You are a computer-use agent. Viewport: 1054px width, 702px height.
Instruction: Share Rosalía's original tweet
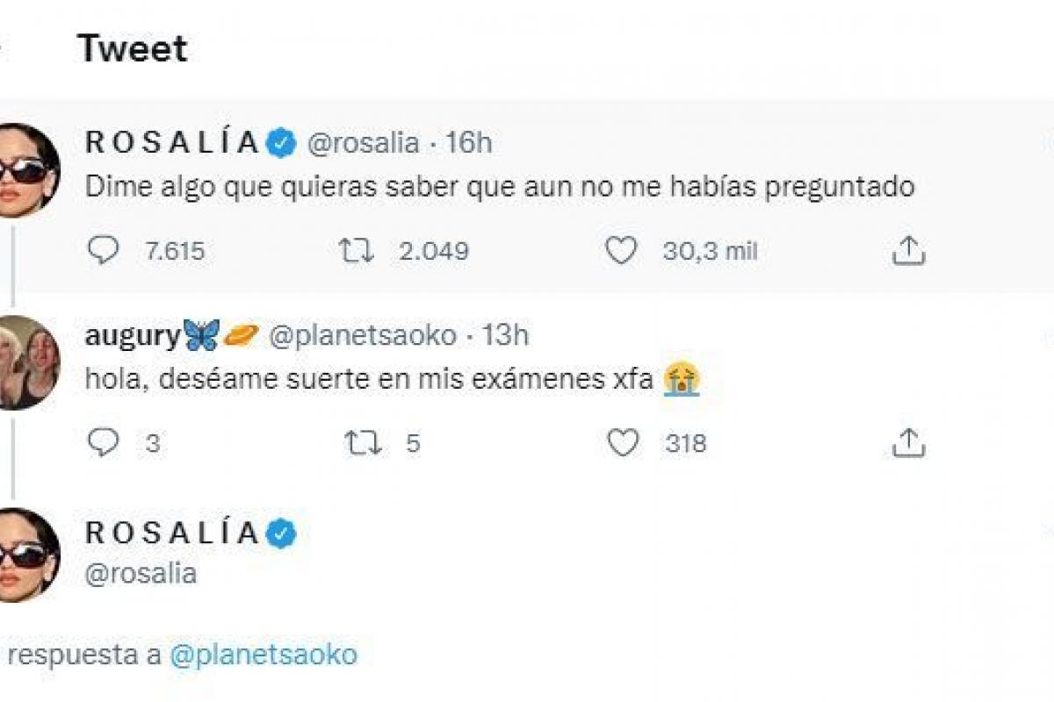[908, 252]
